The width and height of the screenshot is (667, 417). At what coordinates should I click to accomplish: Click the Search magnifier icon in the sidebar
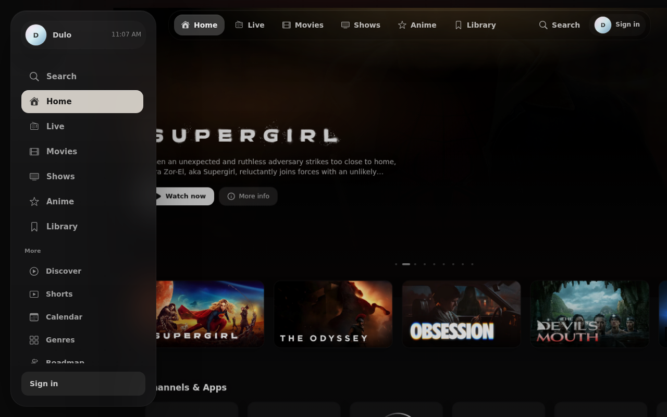coord(34,77)
